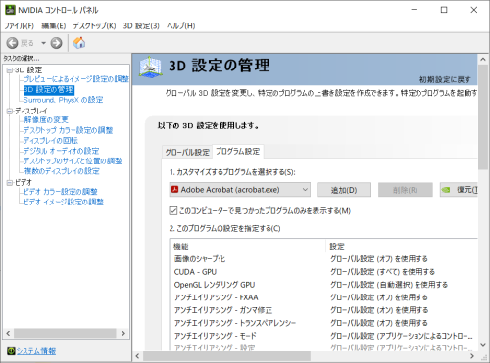Select プレビューによるイメージ設定の調整 in tree
490x363 pixels.
click(x=76, y=79)
